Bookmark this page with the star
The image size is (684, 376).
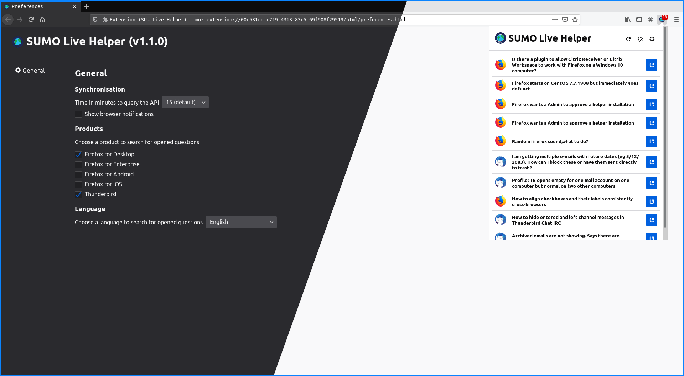pos(575,20)
